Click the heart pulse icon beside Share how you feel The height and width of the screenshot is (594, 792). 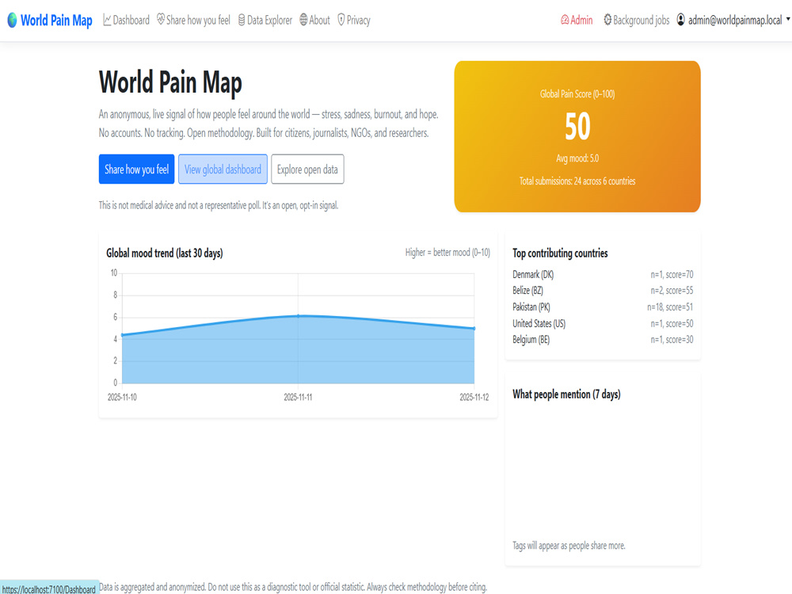pyautogui.click(x=161, y=20)
